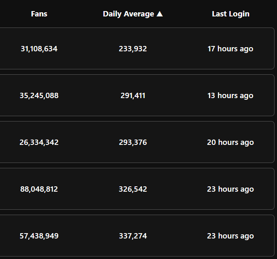Select the 337,274 daily average value
Screen dimensions: 277x259
pyautogui.click(x=133, y=236)
